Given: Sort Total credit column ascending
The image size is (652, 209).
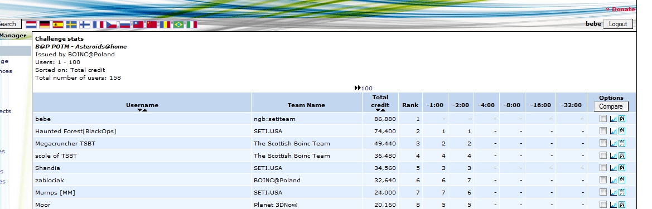Looking at the screenshot, I should [x=383, y=110].
